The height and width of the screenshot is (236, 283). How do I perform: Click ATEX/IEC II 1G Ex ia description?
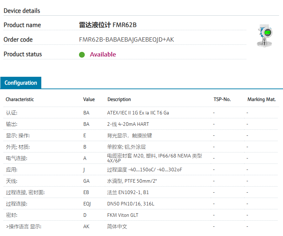coord(138,113)
